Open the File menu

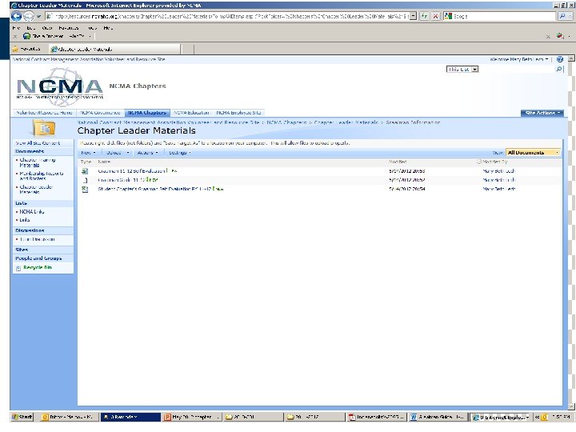click(x=16, y=28)
